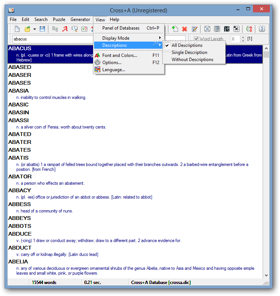Click the Cross+A Database [crossa.dic] status text
The image size is (280, 296).
[161, 283]
